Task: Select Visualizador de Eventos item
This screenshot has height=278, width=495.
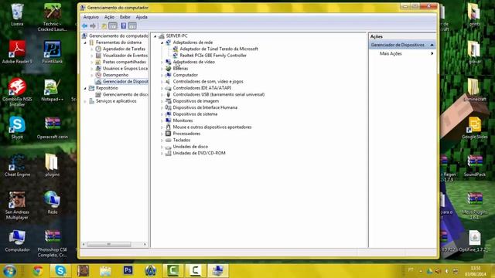Action: (125, 56)
